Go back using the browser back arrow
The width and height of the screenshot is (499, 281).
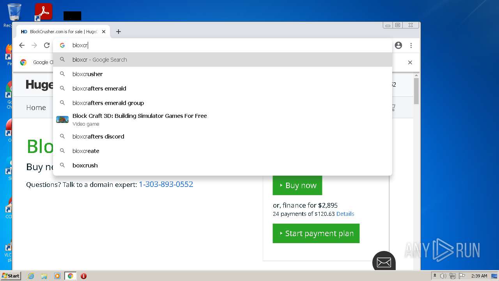point(22,45)
